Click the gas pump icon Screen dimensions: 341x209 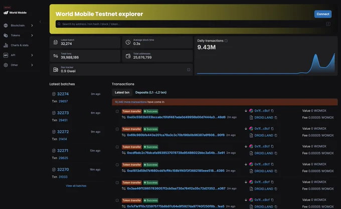tap(56, 70)
